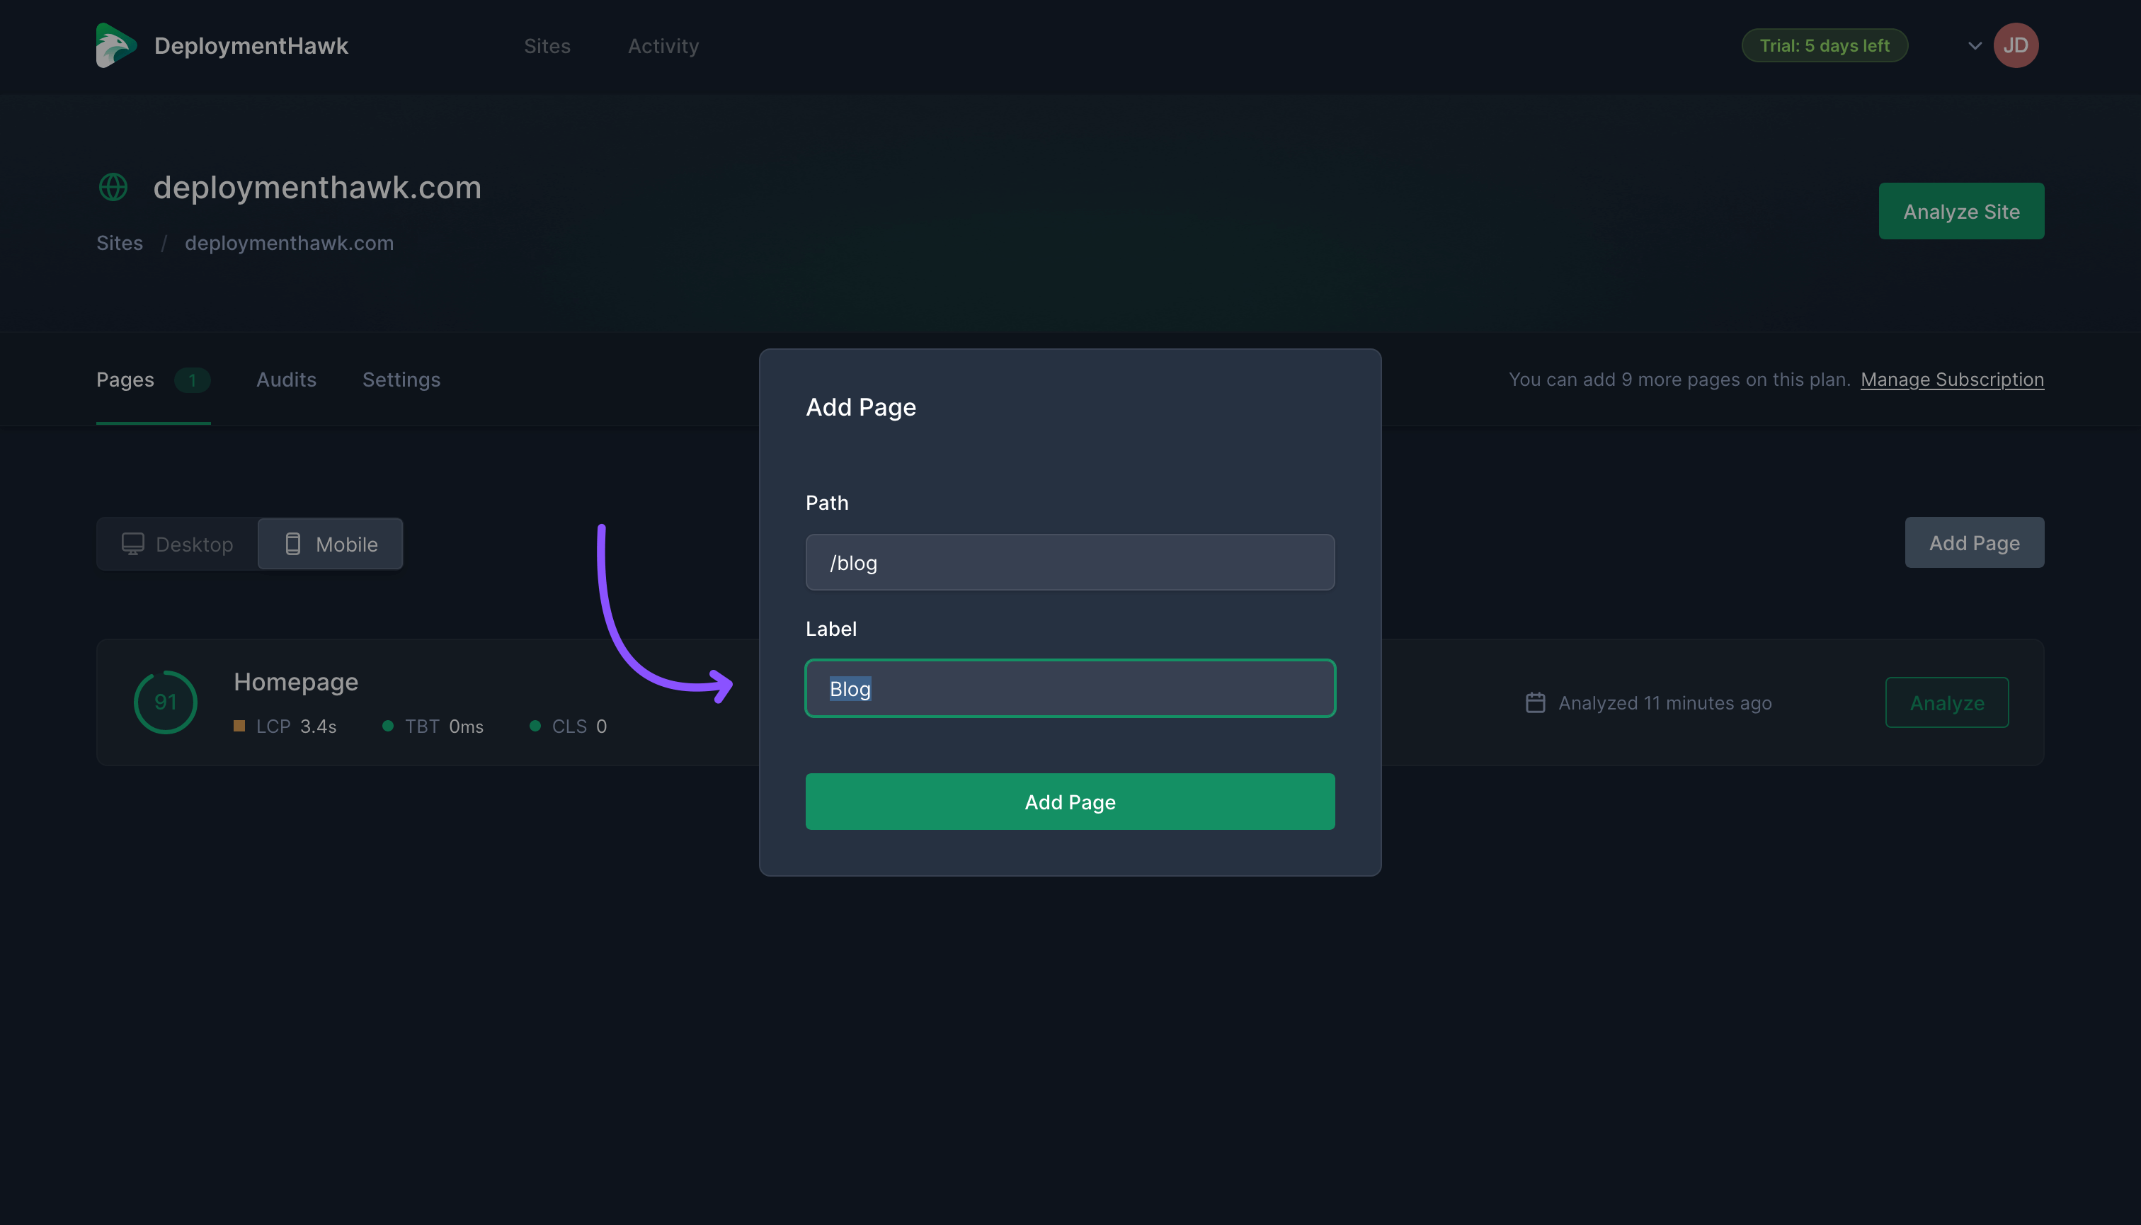Open Manage Subscription link
The height and width of the screenshot is (1225, 2141).
coord(1952,380)
